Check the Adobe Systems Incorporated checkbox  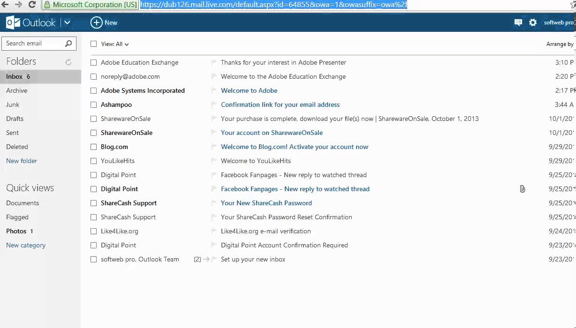(x=94, y=90)
